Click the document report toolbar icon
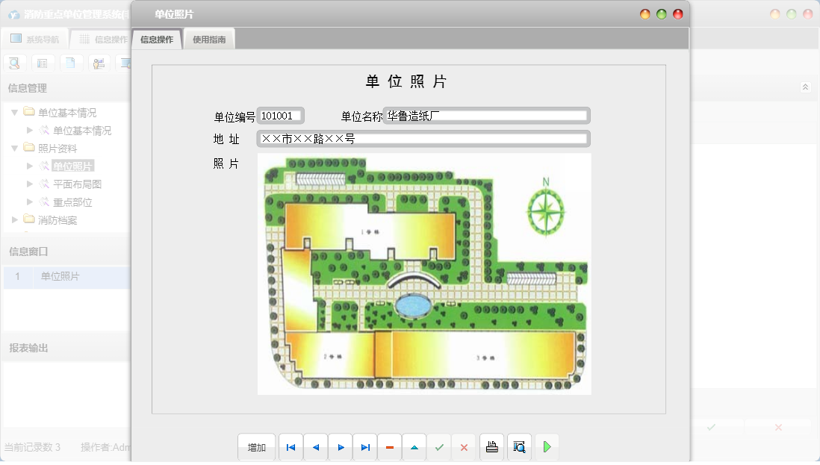820x465 pixels. click(70, 63)
